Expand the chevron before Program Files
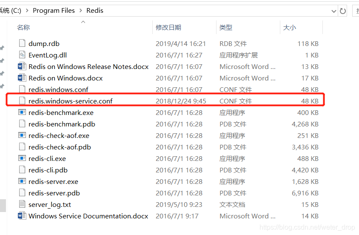Screen dimensions: 359x235 click(x=27, y=11)
